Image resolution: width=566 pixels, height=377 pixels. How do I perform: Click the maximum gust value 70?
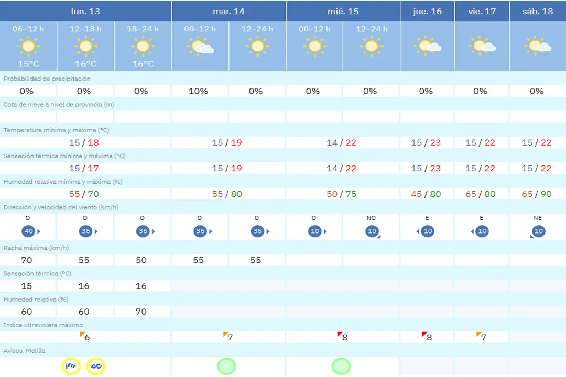(26, 260)
